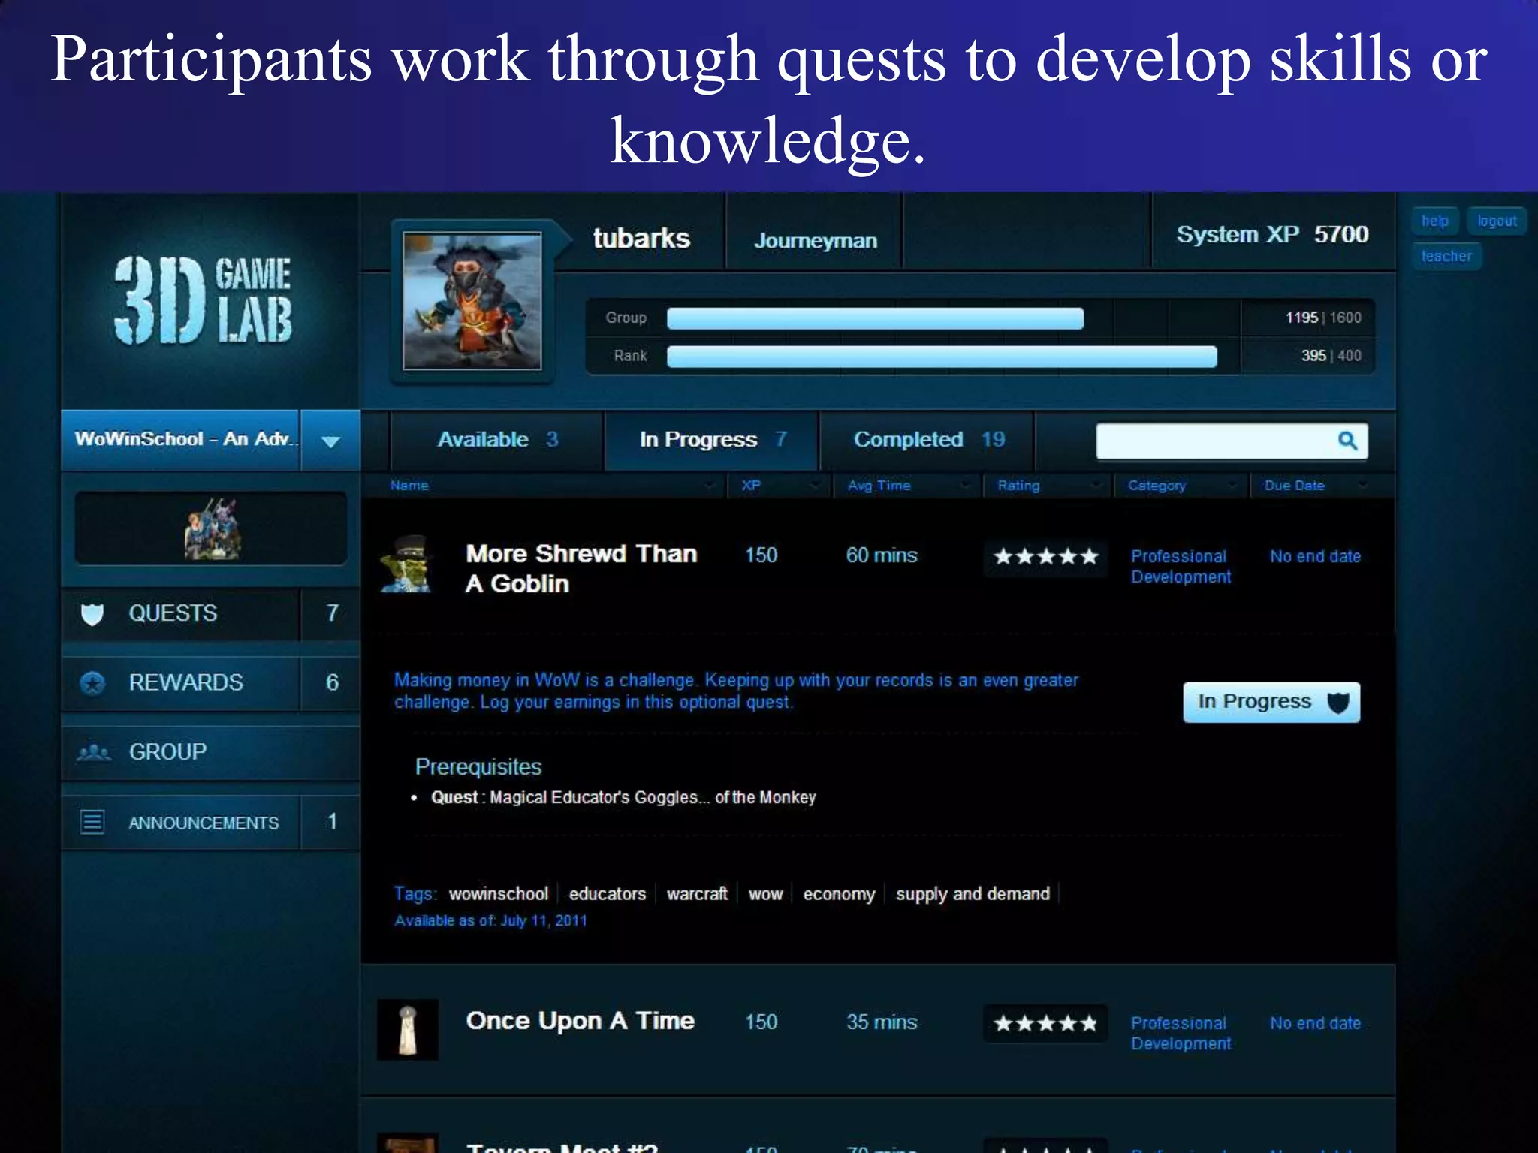The height and width of the screenshot is (1153, 1538).
Task: Click the Announcements list icon
Action: pyautogui.click(x=92, y=822)
